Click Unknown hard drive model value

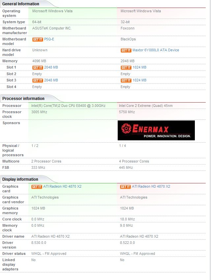[x=40, y=50]
